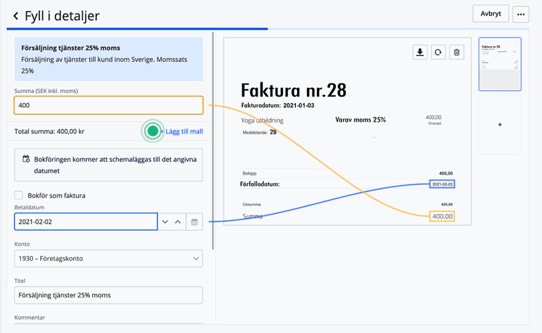Open calendar picker for Betaldatum
The width and height of the screenshot is (542, 333).
194,222
